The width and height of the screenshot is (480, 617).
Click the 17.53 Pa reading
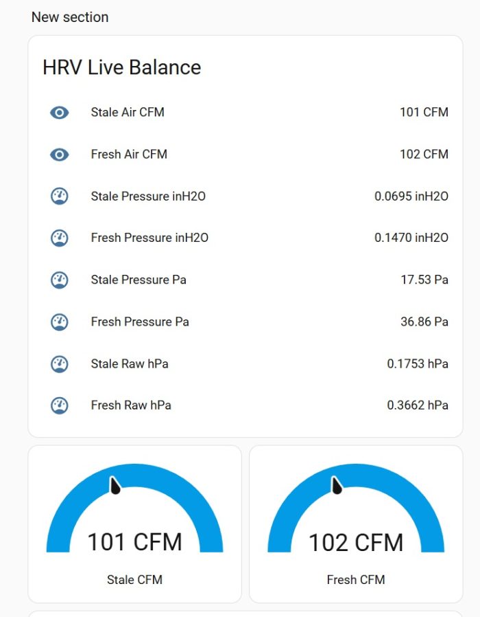click(x=424, y=280)
